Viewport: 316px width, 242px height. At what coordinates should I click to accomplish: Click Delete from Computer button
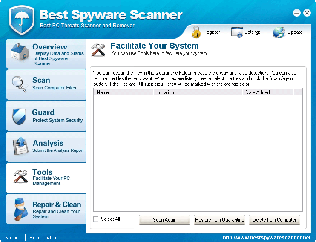274,219
